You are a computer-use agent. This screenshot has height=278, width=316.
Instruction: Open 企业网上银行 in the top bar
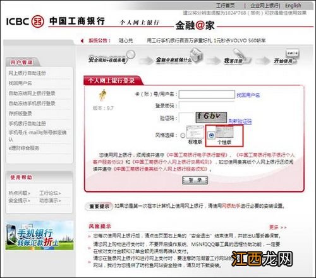tap(265, 6)
